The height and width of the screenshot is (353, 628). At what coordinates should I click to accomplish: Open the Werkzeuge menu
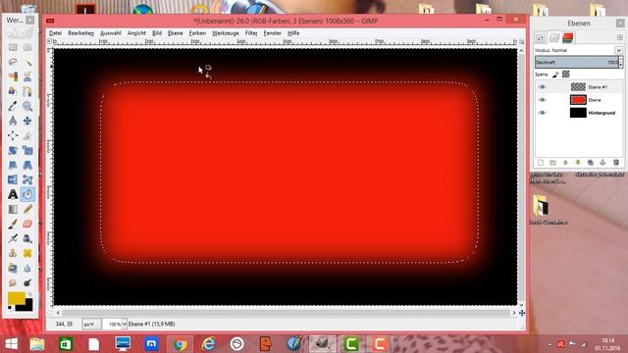point(225,33)
